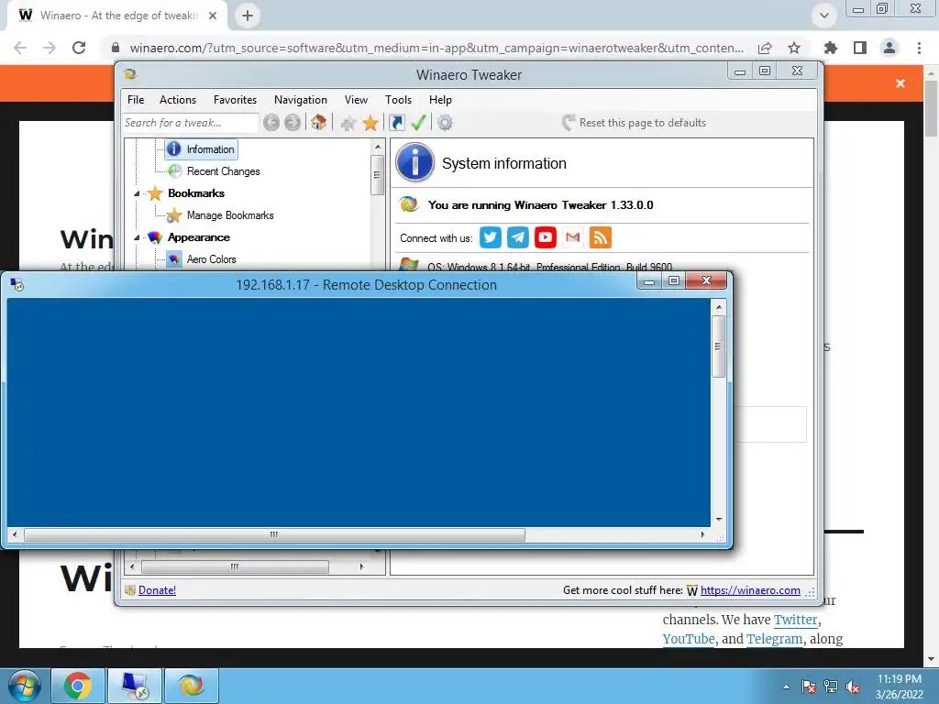Click the Remote Desktop title bar system icon
This screenshot has height=704, width=939.
[17, 285]
